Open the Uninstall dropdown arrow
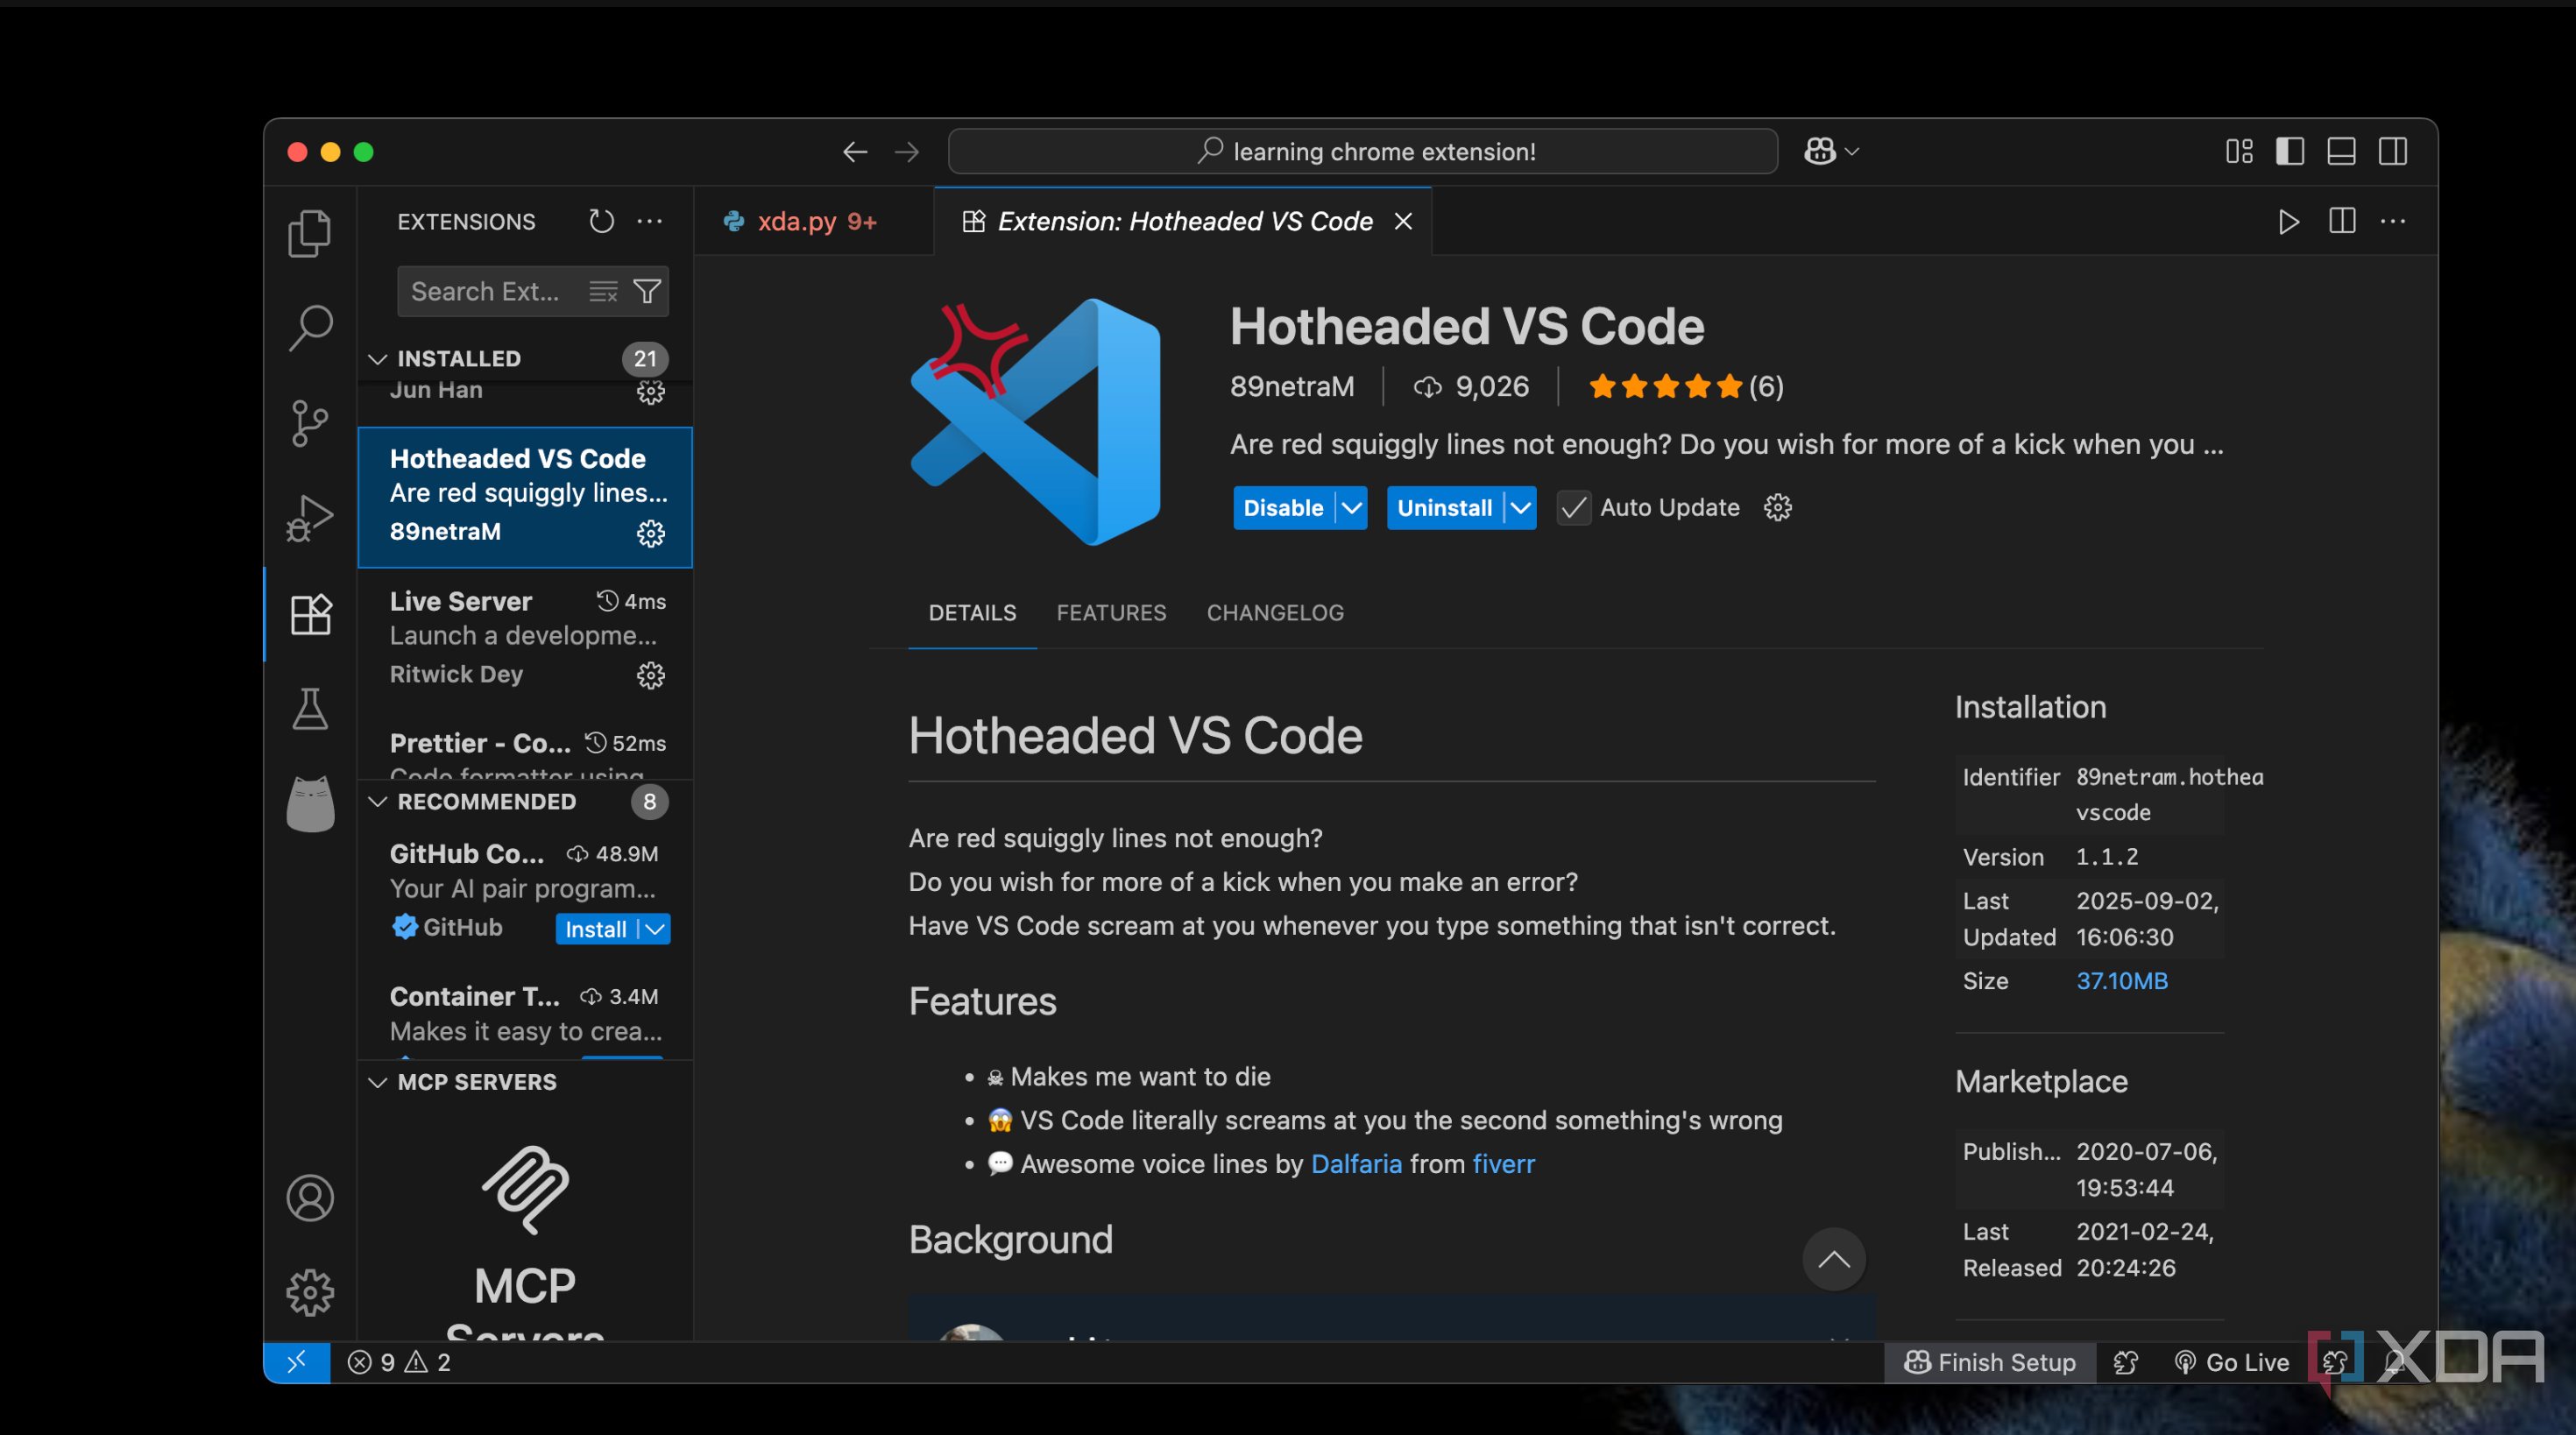This screenshot has width=2576, height=1435. pos(1521,508)
